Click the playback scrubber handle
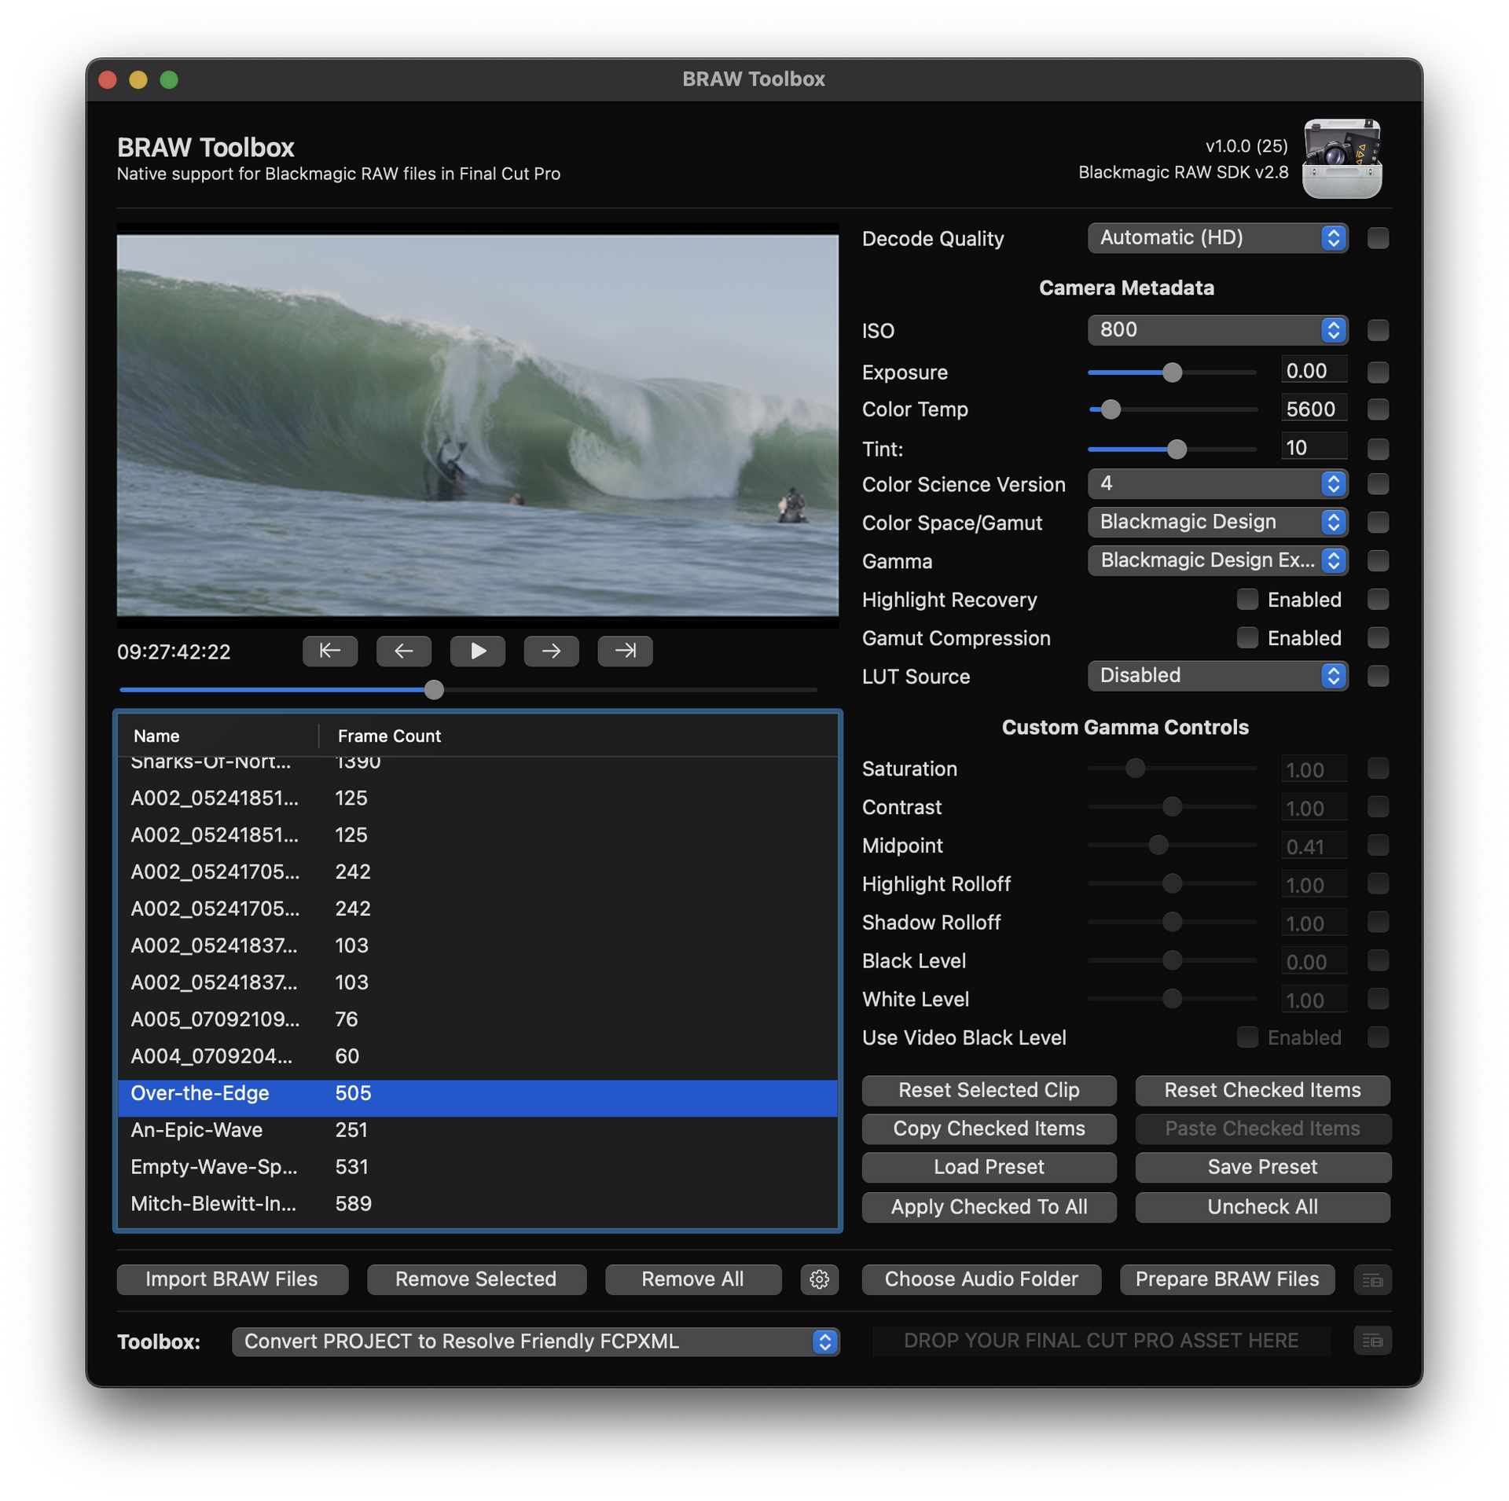Screen dimensions: 1509x1501 coord(434,690)
